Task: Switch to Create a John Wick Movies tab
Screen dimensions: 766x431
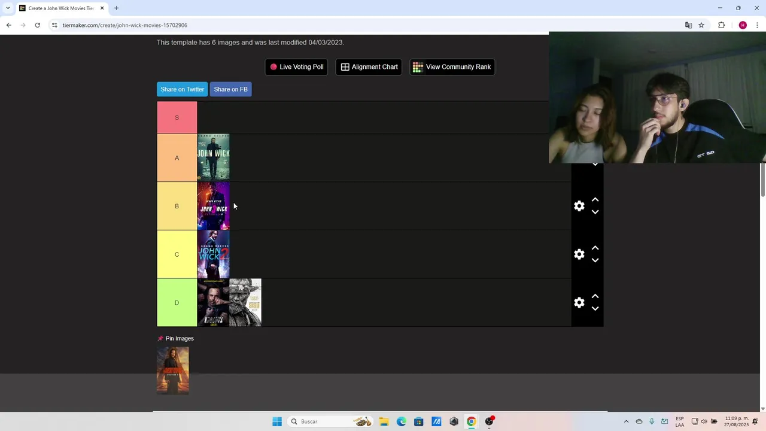Action: click(60, 8)
